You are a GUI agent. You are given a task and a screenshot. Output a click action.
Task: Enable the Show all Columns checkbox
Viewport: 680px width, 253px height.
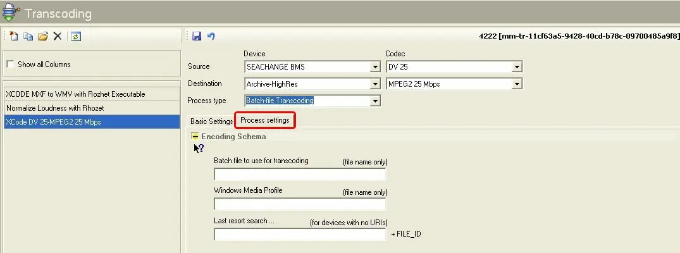tap(9, 65)
